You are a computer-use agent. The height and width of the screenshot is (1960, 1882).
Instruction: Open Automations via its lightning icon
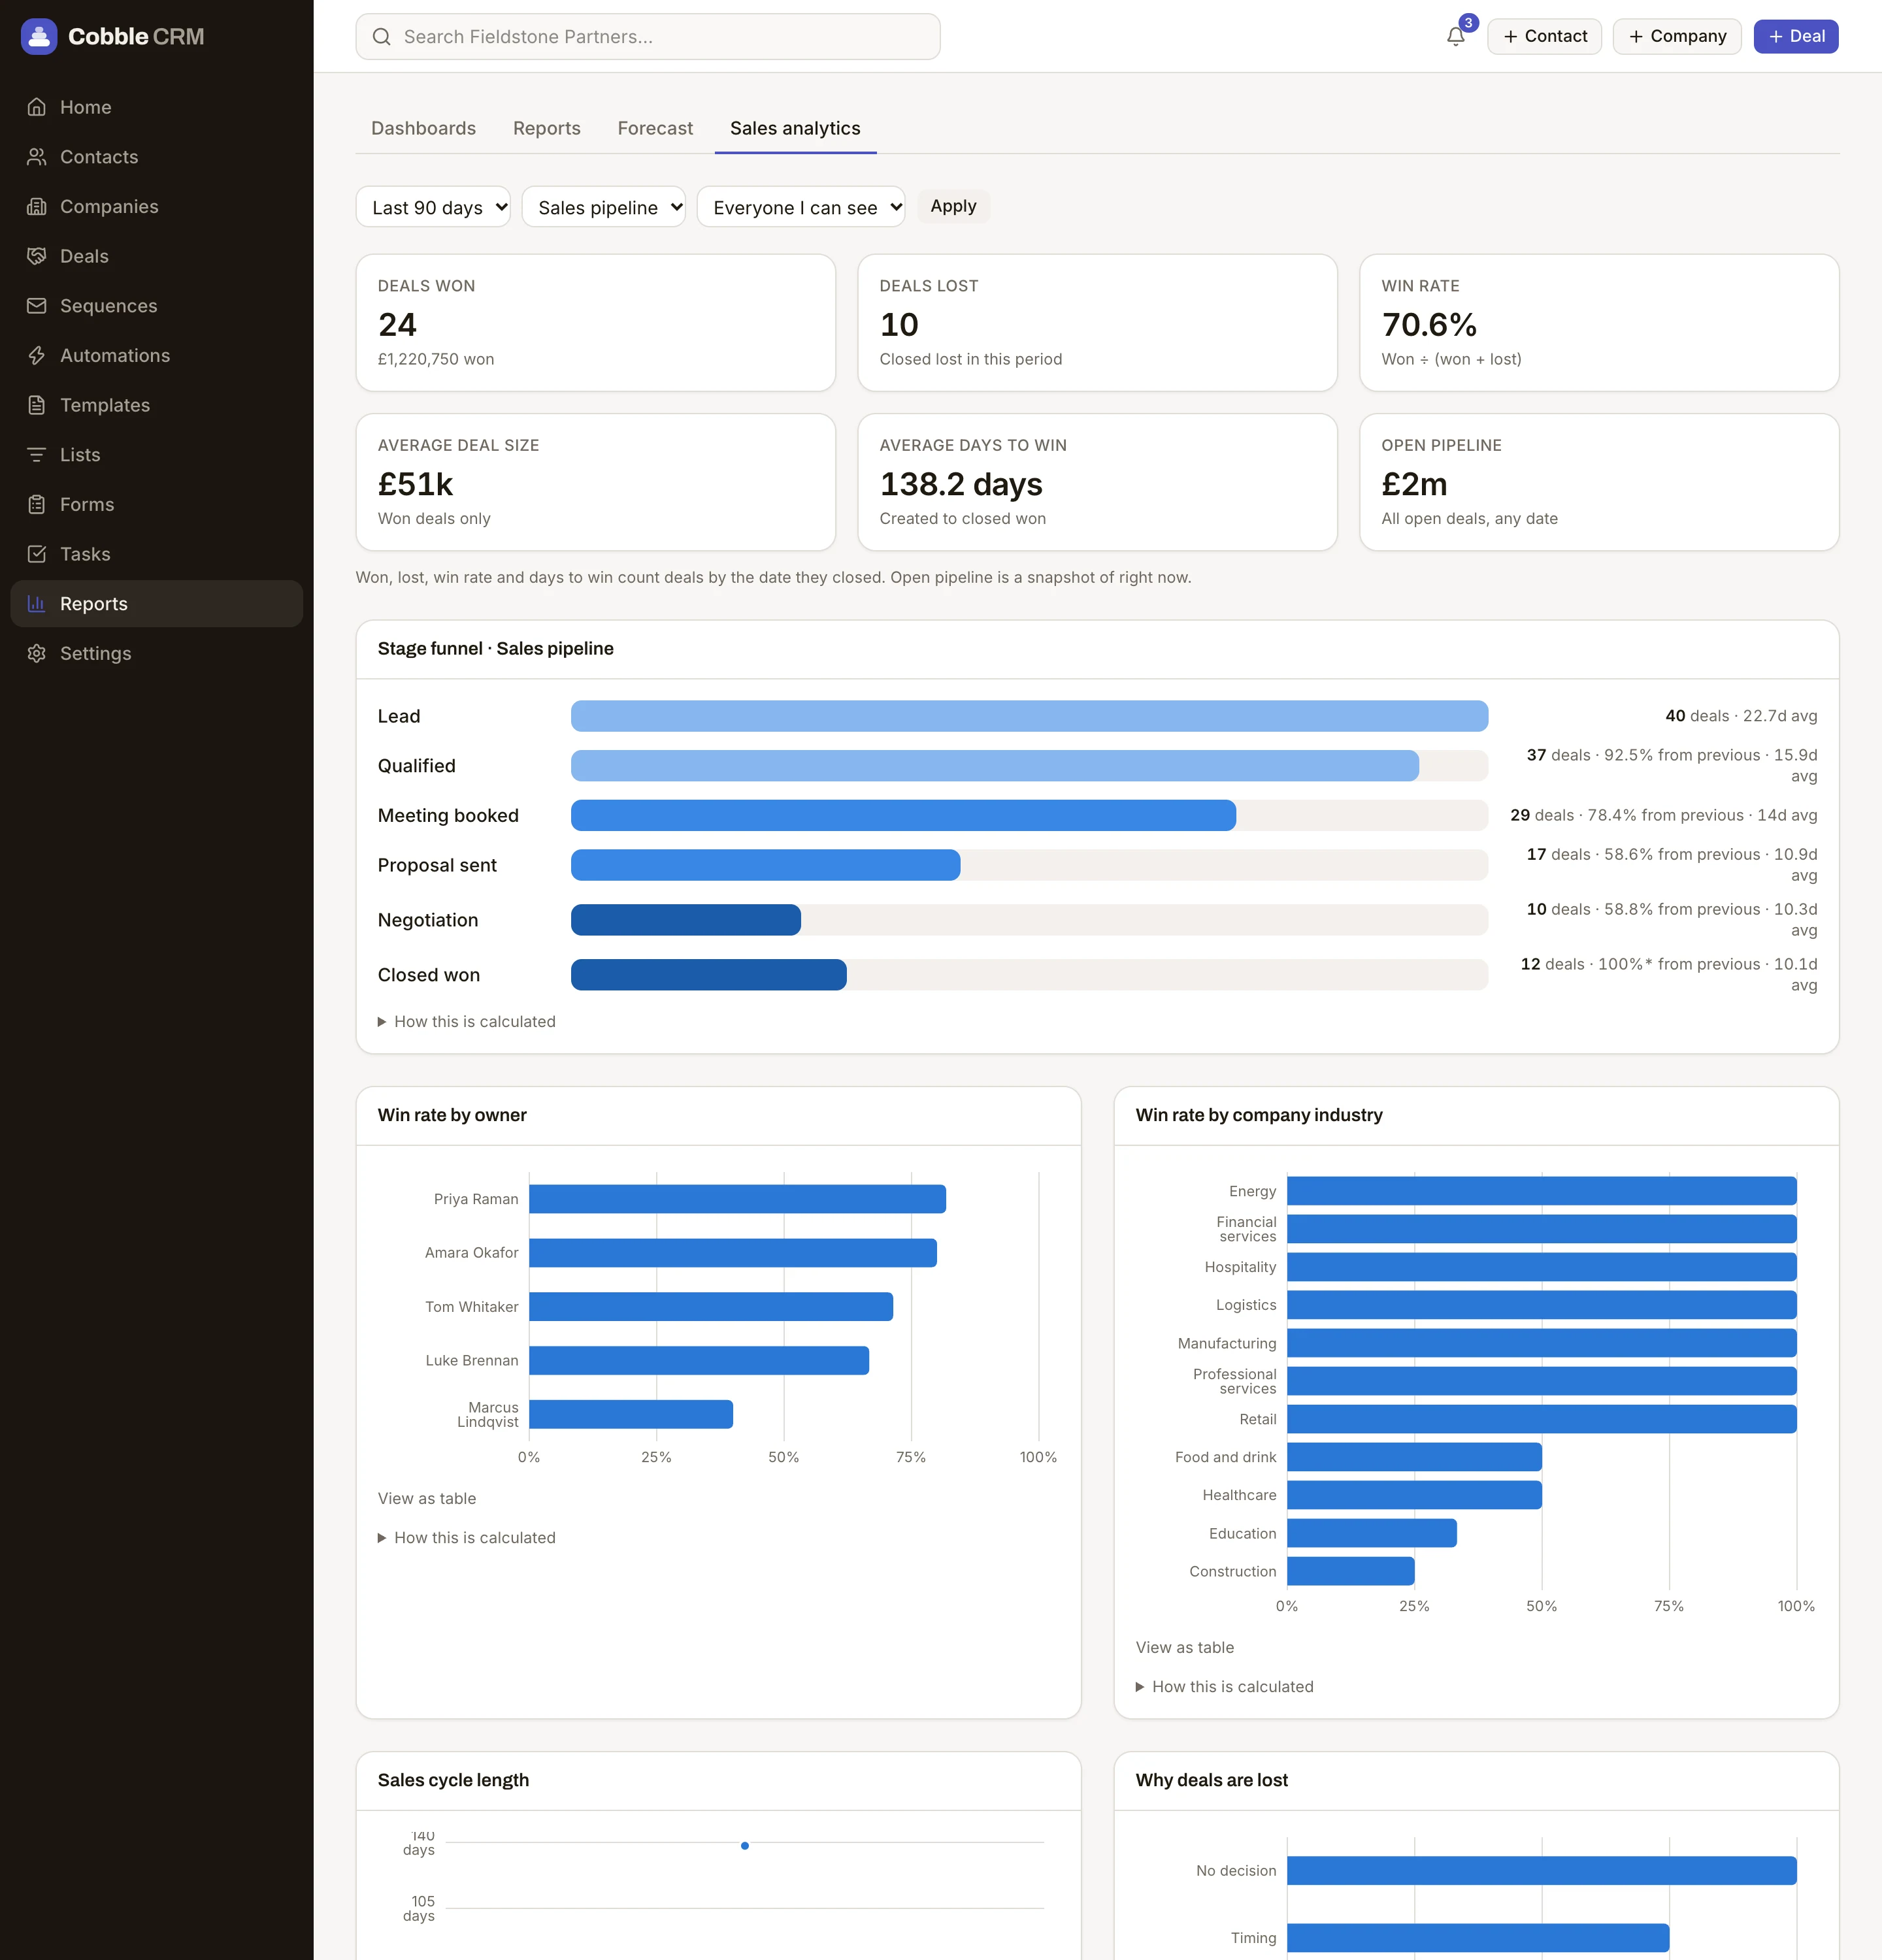37,355
